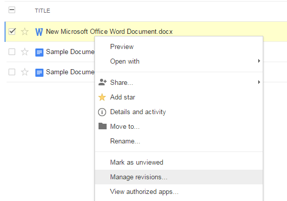Select Share... in the context menu

pos(179,82)
